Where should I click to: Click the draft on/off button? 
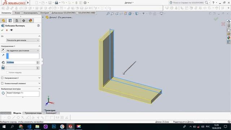(x=3, y=68)
